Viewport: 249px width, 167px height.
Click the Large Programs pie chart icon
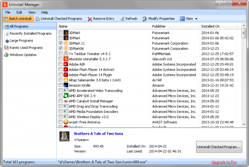pos(7,41)
